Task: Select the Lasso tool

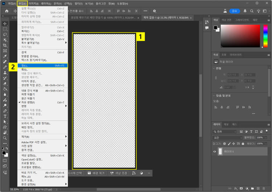Action: click(x=5, y=34)
